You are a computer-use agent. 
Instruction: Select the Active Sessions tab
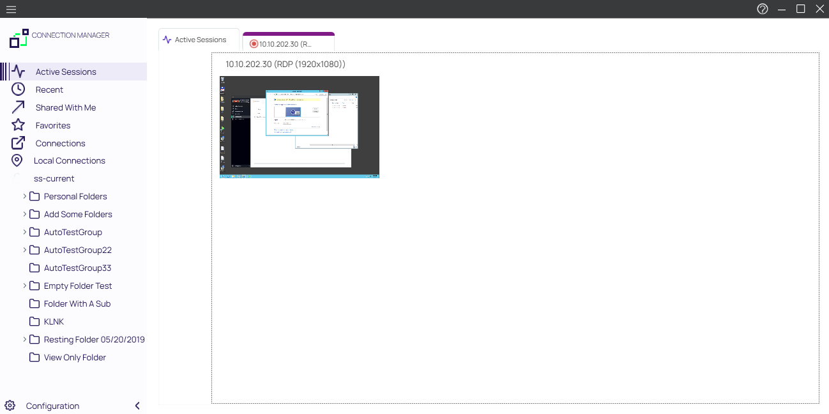[199, 40]
